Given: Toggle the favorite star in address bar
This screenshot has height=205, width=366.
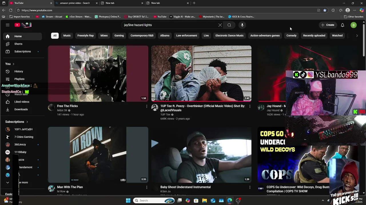Looking at the screenshot, I should pyautogui.click(x=325, y=10).
